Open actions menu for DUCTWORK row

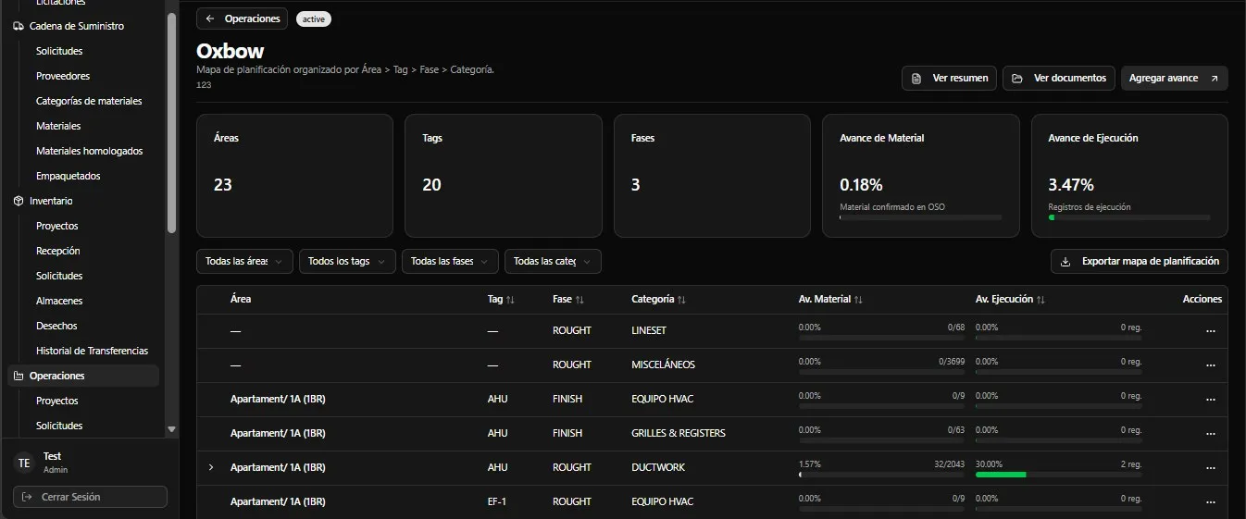pos(1211,468)
